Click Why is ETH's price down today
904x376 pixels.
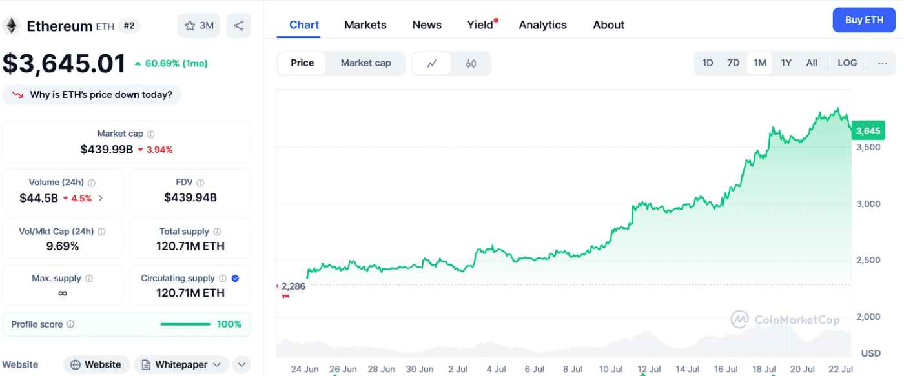click(x=92, y=95)
